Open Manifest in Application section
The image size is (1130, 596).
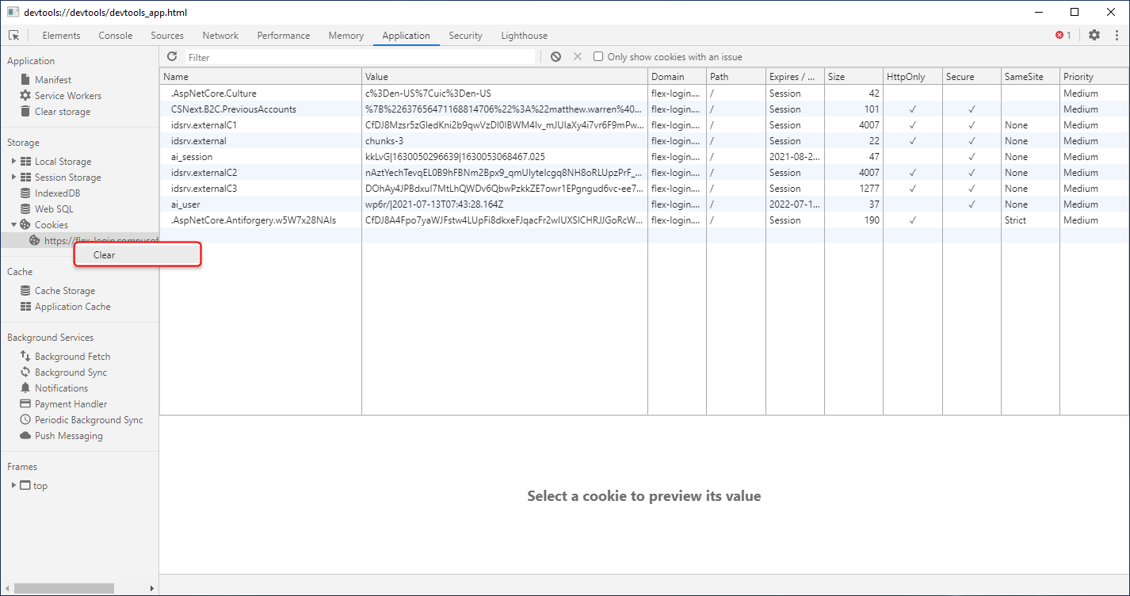[52, 80]
